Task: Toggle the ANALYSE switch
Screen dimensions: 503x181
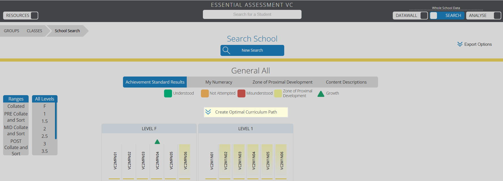Action: [497, 16]
